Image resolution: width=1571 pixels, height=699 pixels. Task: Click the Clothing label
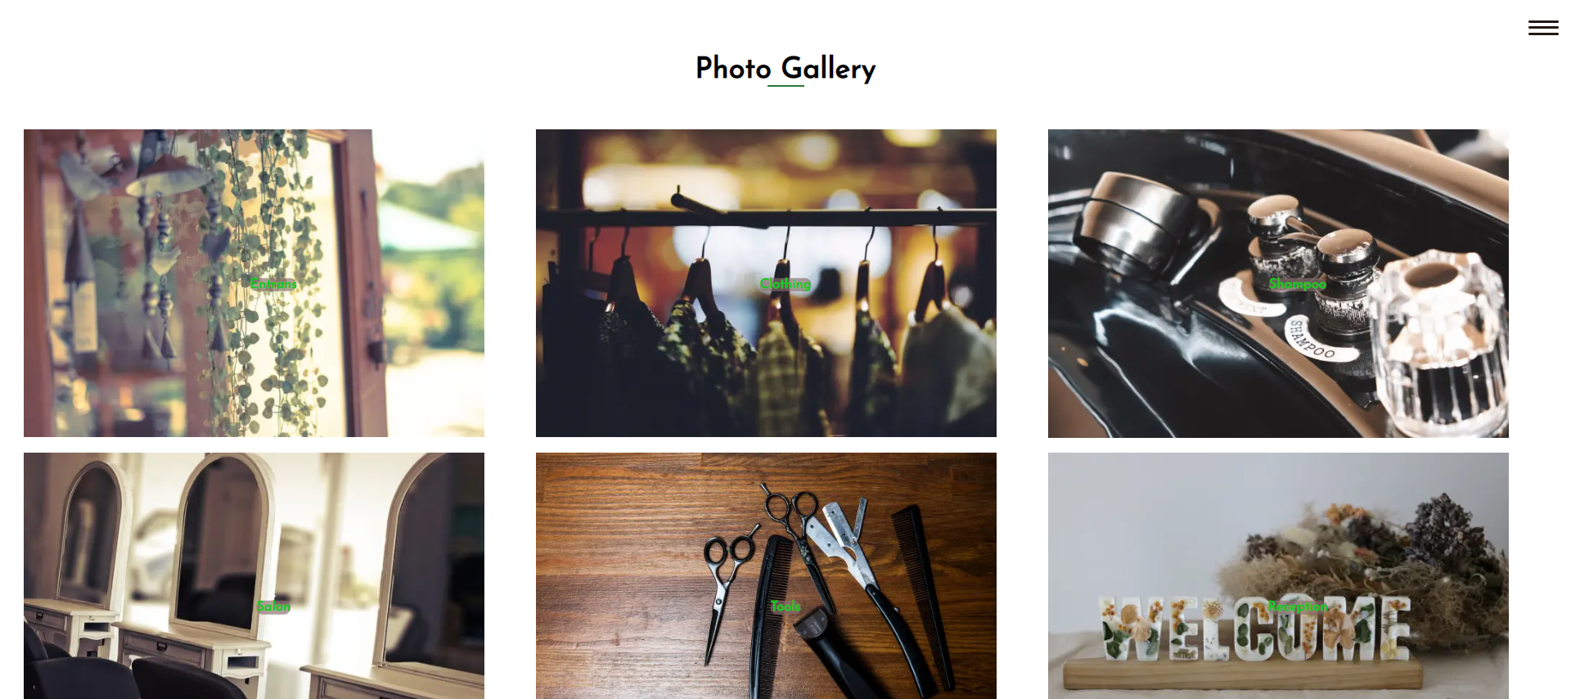(x=785, y=283)
